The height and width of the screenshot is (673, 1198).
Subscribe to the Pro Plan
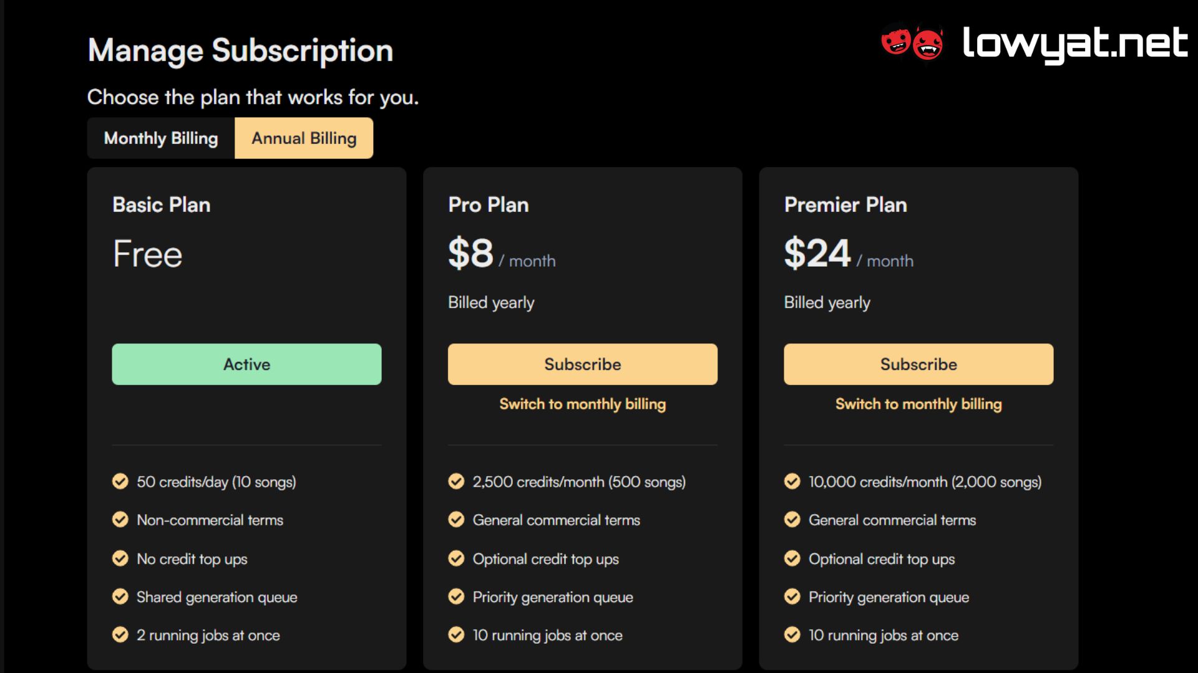pos(582,364)
